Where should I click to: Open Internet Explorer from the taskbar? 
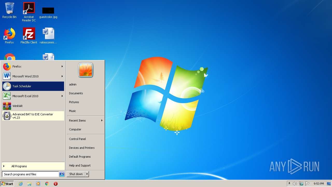coord(20,184)
